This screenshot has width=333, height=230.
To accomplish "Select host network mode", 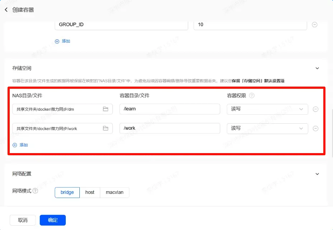I will pos(90,192).
